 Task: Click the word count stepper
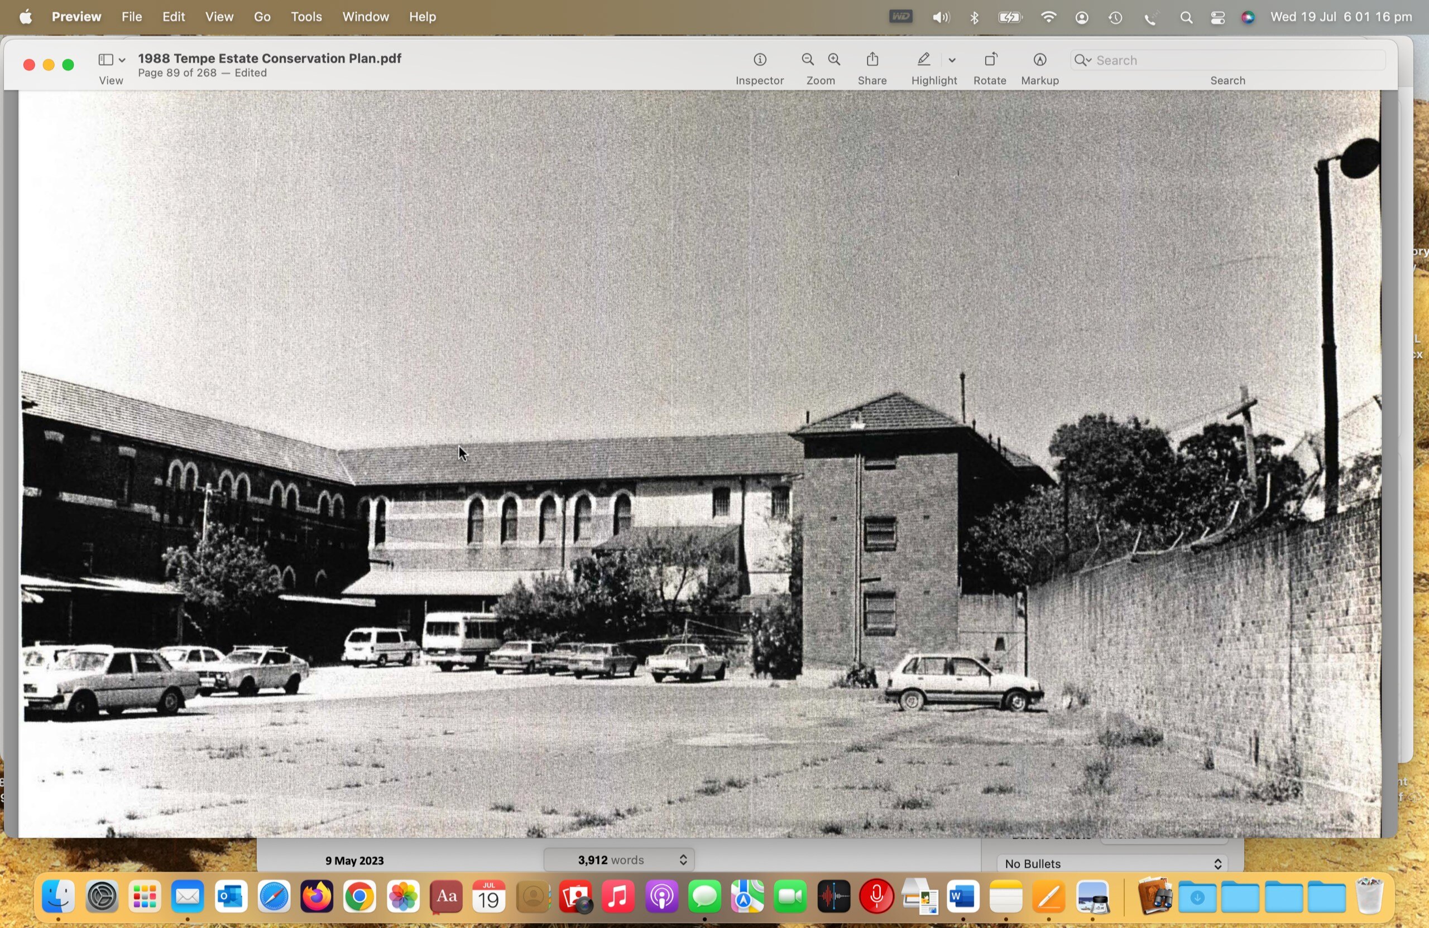[683, 860]
